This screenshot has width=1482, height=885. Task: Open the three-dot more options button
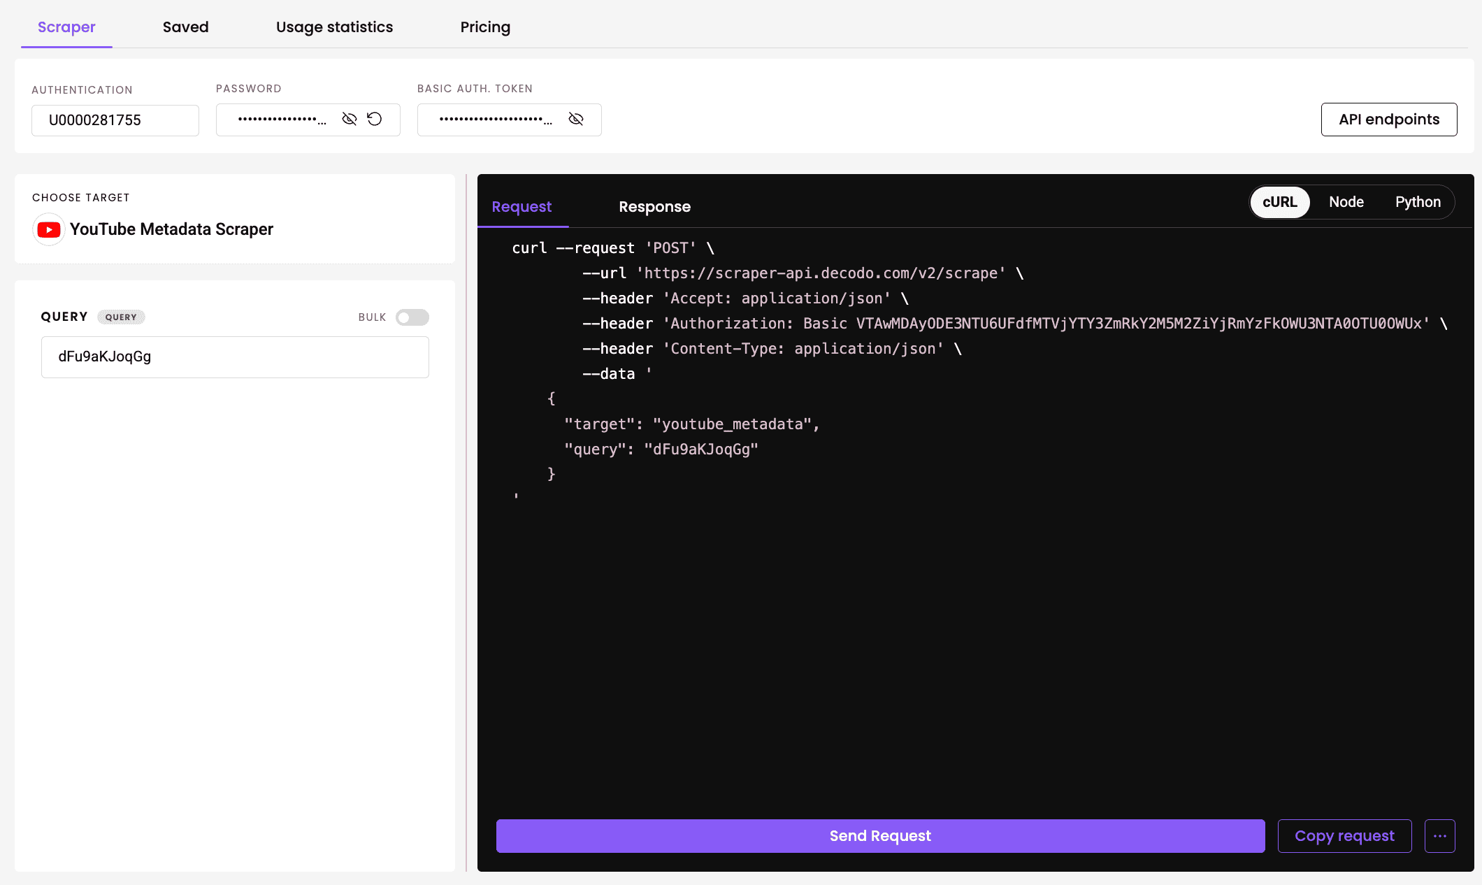click(x=1440, y=836)
